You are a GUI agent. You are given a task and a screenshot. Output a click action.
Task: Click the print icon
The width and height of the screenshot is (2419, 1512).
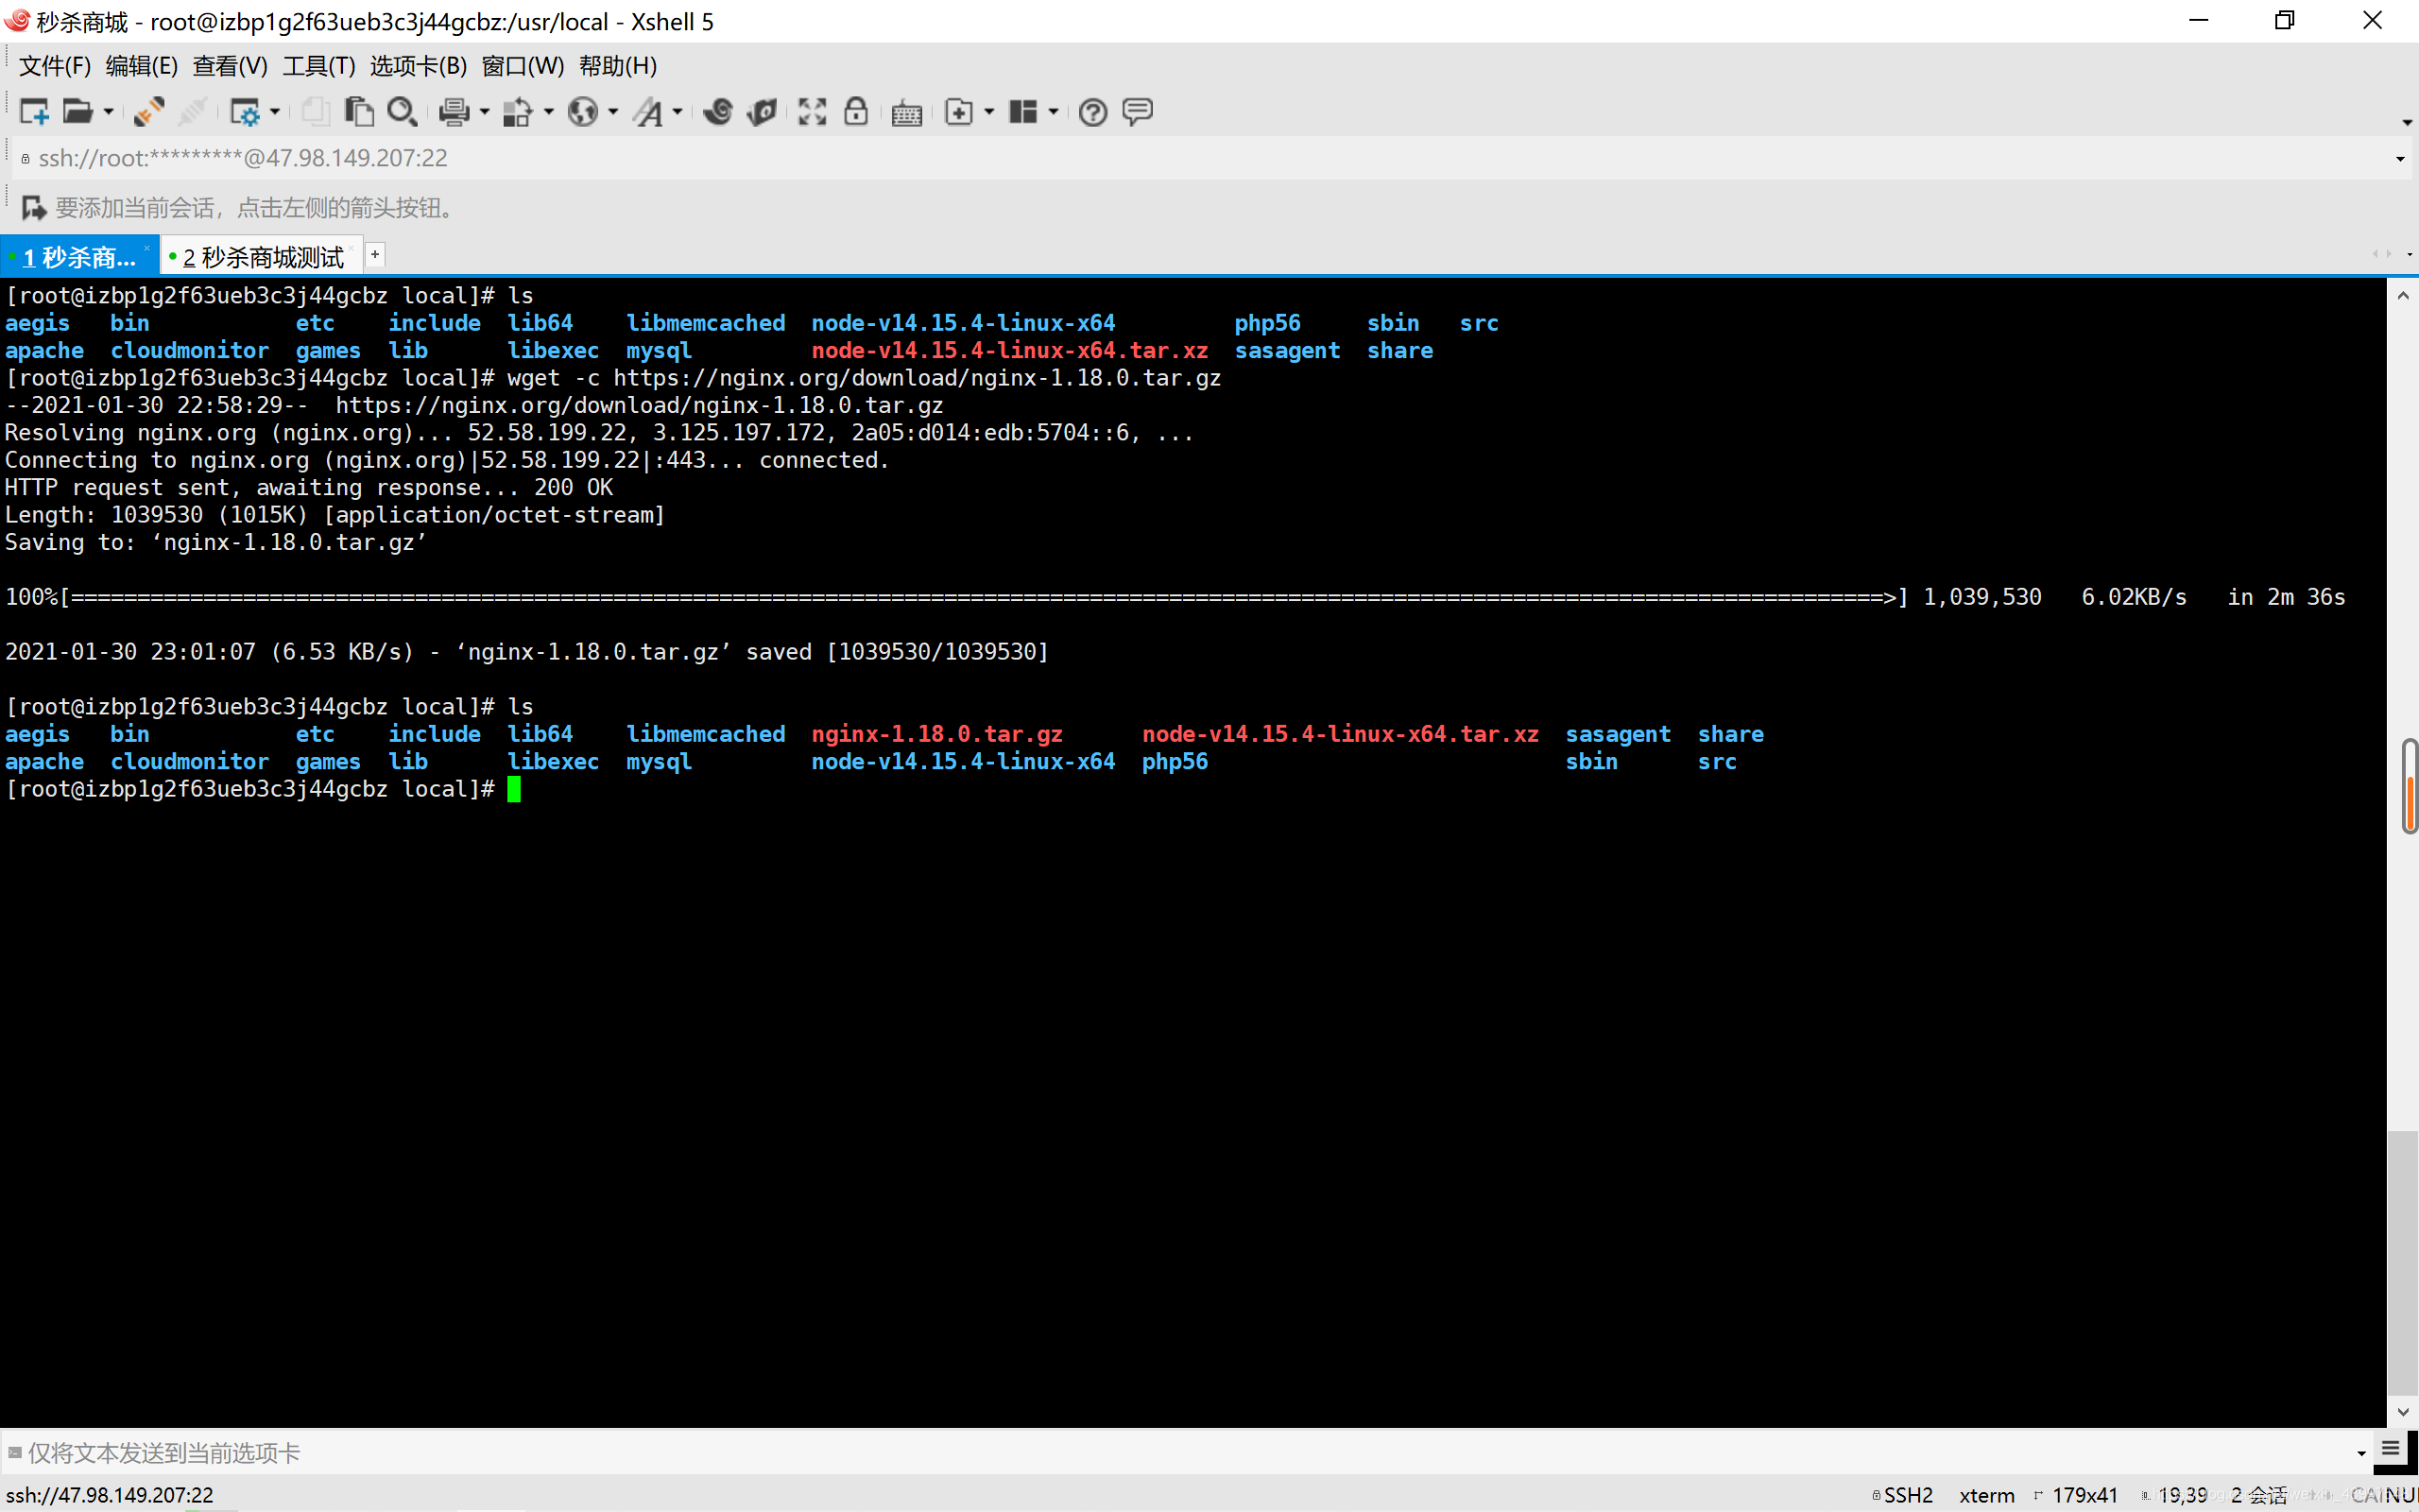point(454,112)
